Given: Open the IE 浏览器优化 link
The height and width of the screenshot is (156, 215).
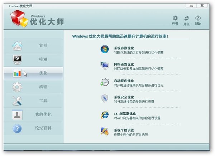Looking at the screenshot, I should pos(125,114).
